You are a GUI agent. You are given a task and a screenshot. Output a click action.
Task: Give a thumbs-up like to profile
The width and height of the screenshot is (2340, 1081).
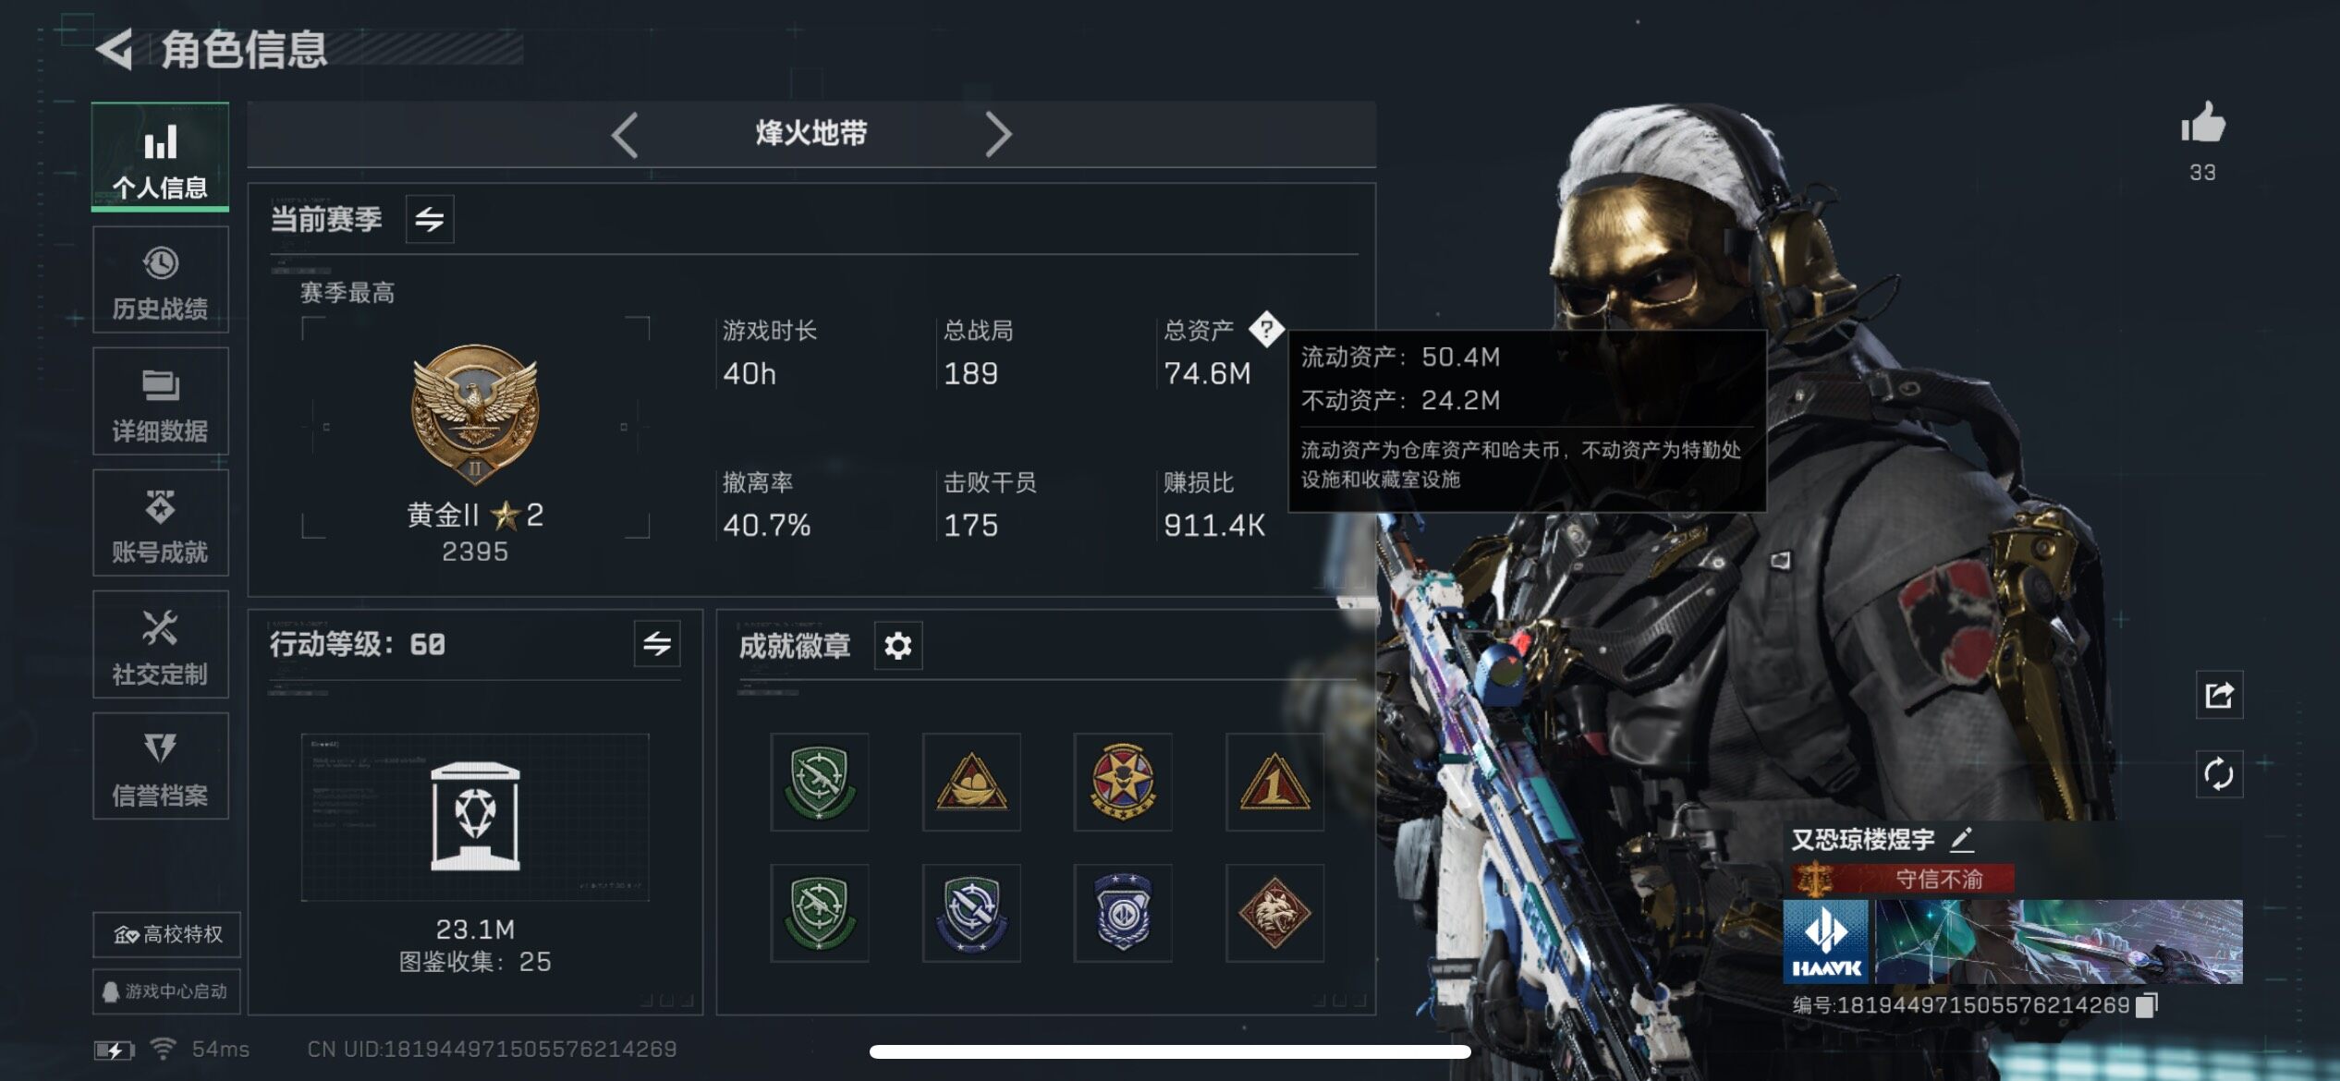click(2202, 123)
